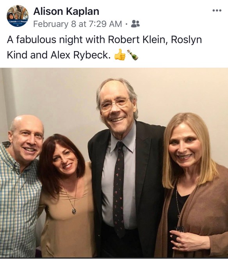Open the three-dot post options menu
Screen dimensions: 228x259
[217, 11]
